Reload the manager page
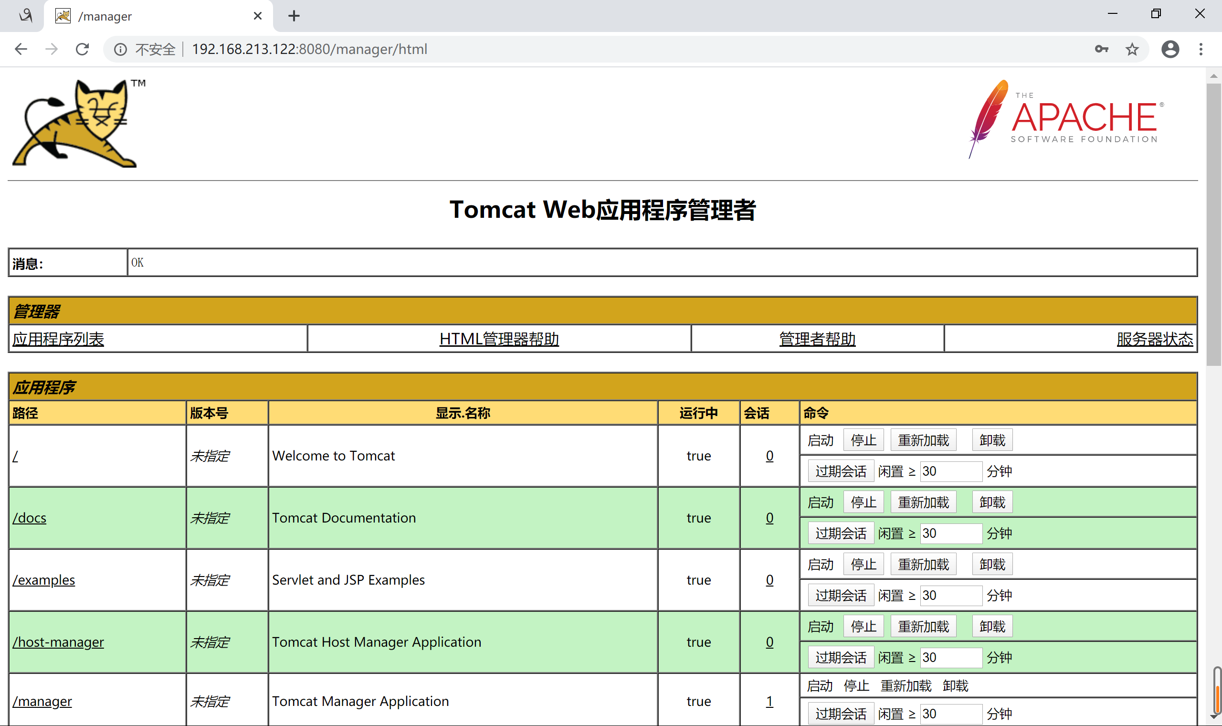 [x=82, y=49]
